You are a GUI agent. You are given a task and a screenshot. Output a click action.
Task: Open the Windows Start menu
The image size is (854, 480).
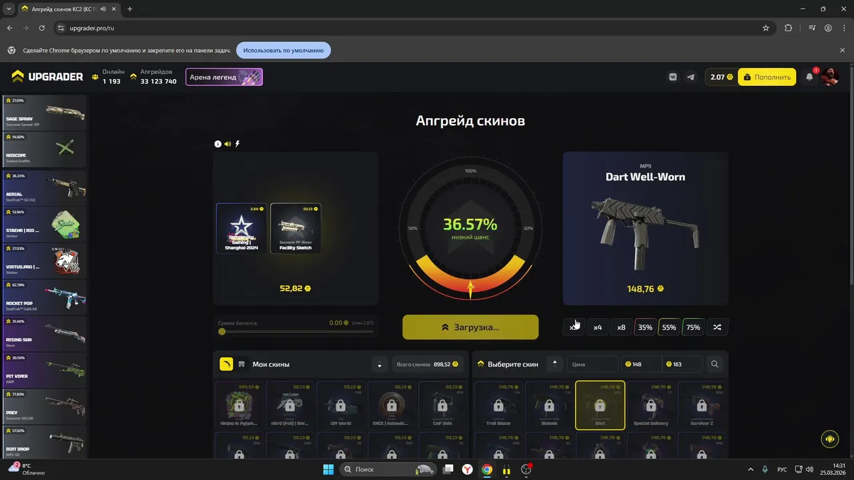pos(328,469)
